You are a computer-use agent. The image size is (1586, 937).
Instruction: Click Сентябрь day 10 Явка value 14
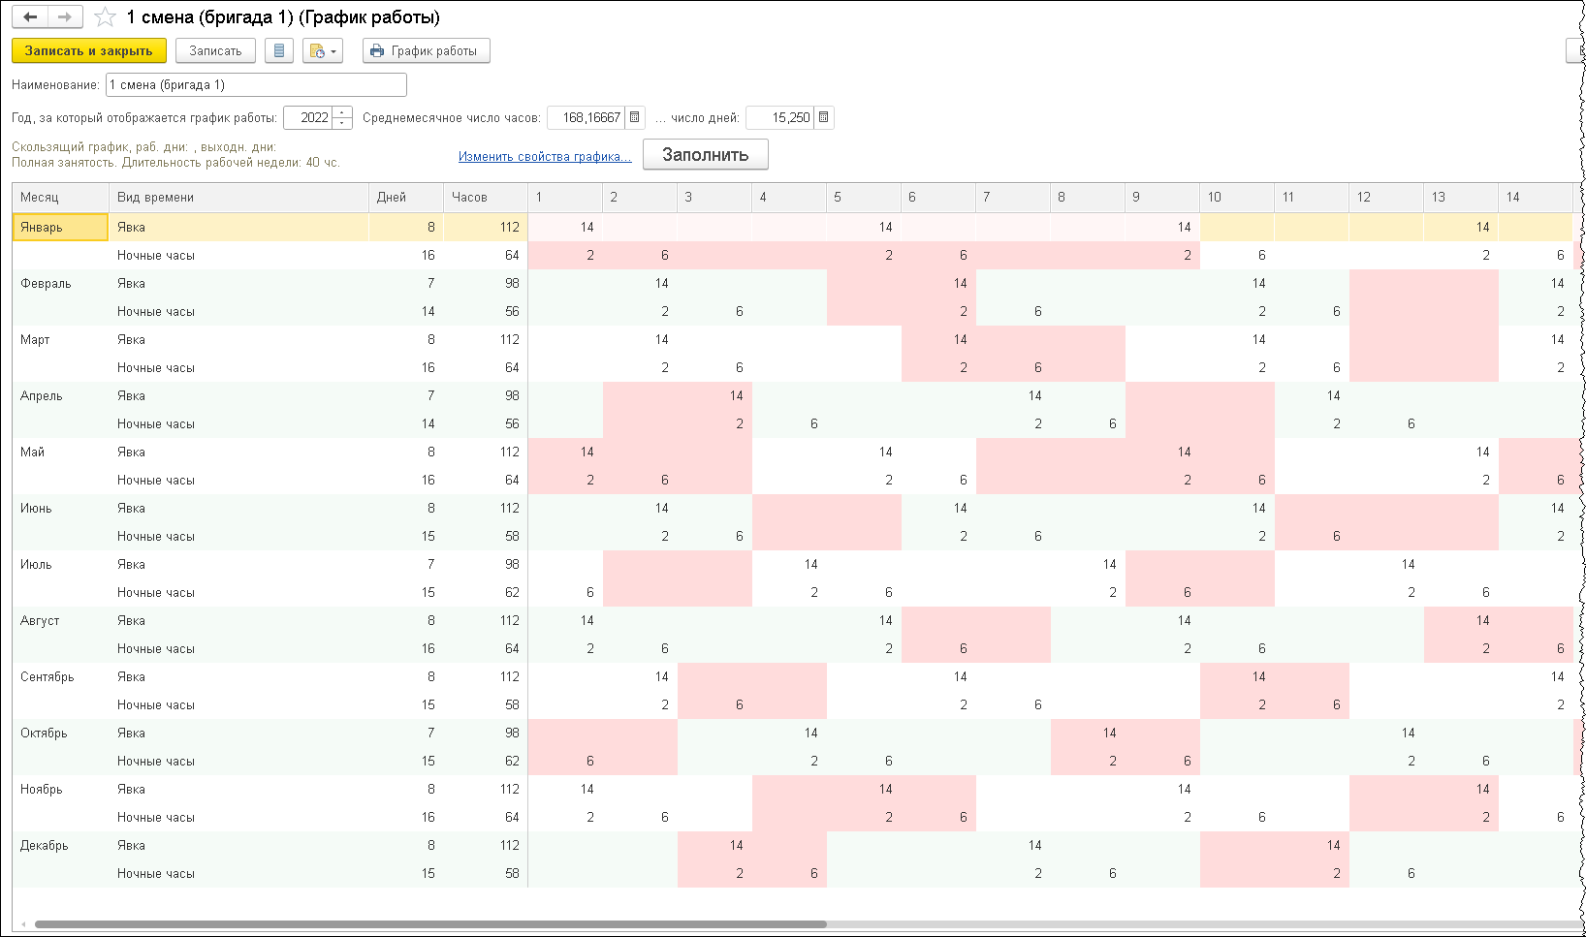(x=1237, y=676)
